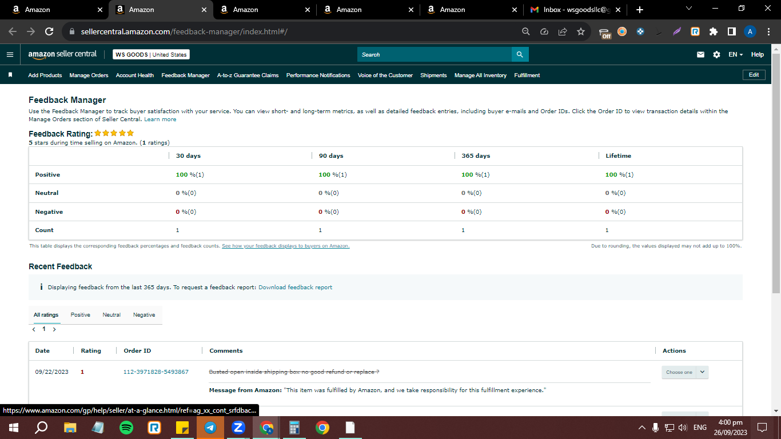View site info via the lock icon
Image resolution: width=781 pixels, height=439 pixels.
pyautogui.click(x=71, y=32)
